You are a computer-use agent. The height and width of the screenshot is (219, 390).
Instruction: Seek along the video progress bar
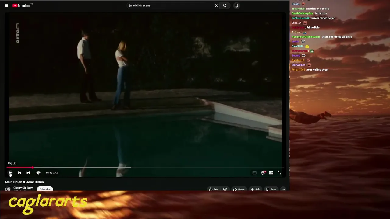(146, 167)
